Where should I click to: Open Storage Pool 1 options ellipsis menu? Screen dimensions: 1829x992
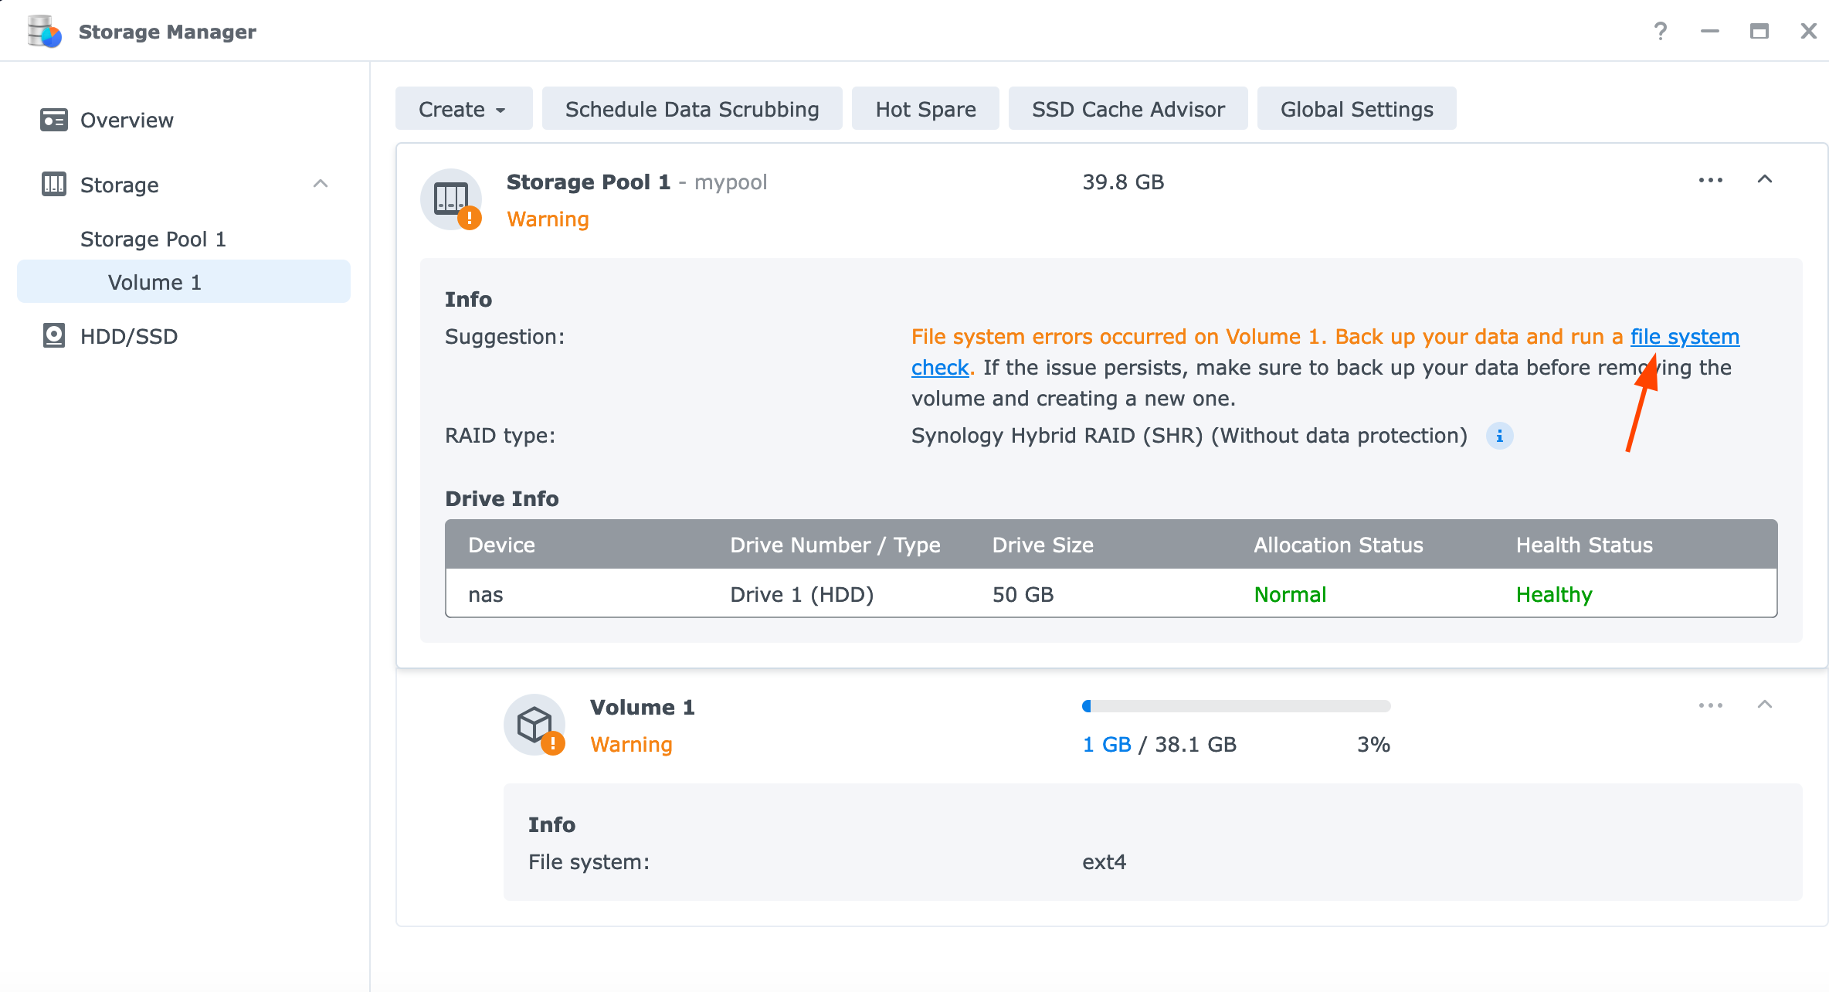click(1711, 179)
